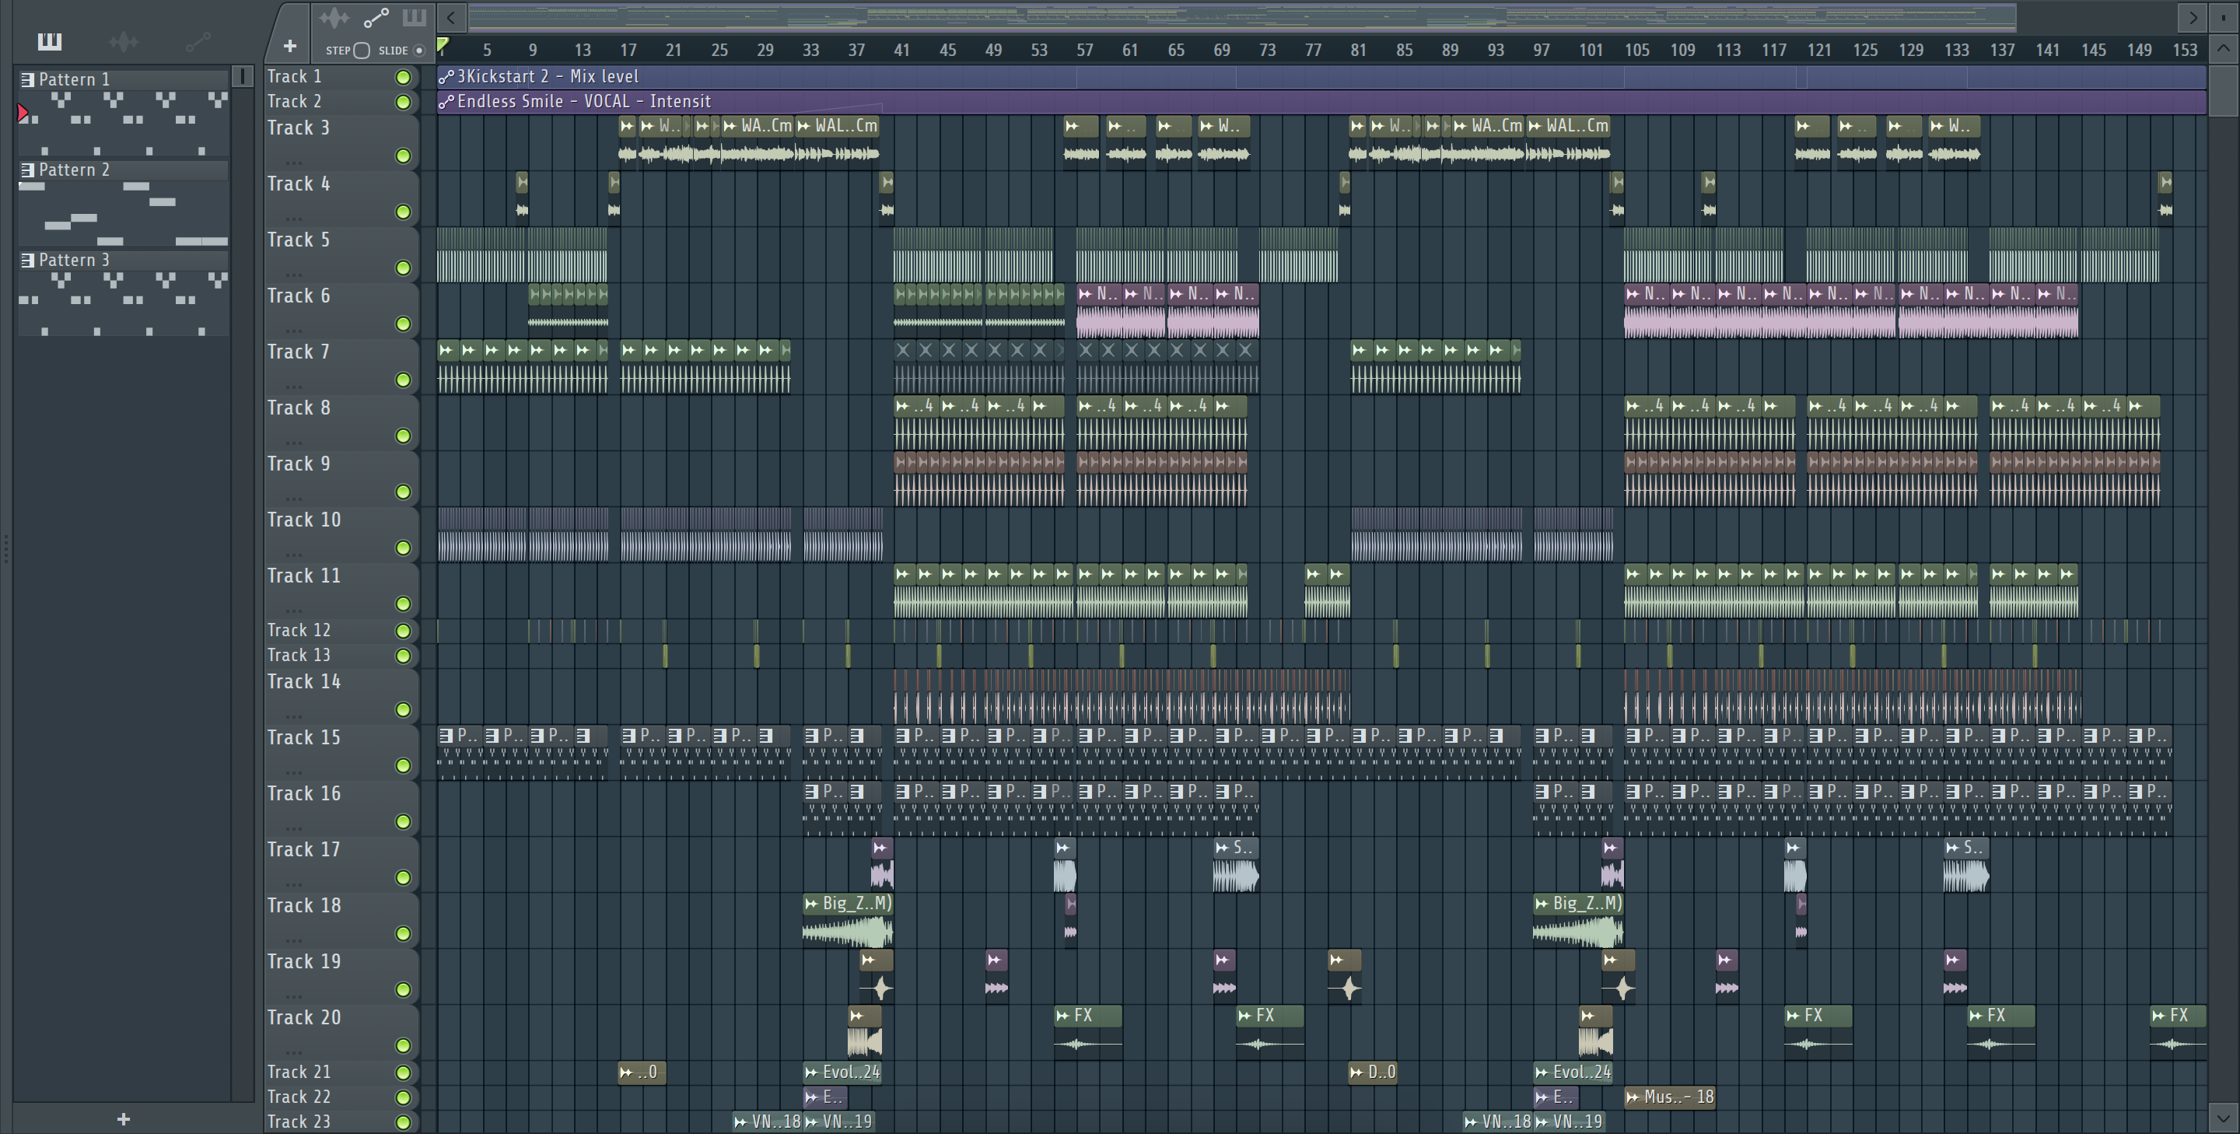Click bar 65 on the timeline ruler
The height and width of the screenshot is (1134, 2240).
point(1176,51)
